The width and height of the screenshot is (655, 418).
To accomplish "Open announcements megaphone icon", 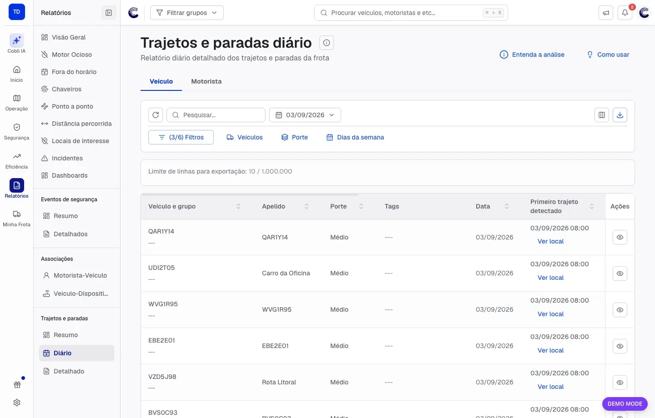I will 606,13.
